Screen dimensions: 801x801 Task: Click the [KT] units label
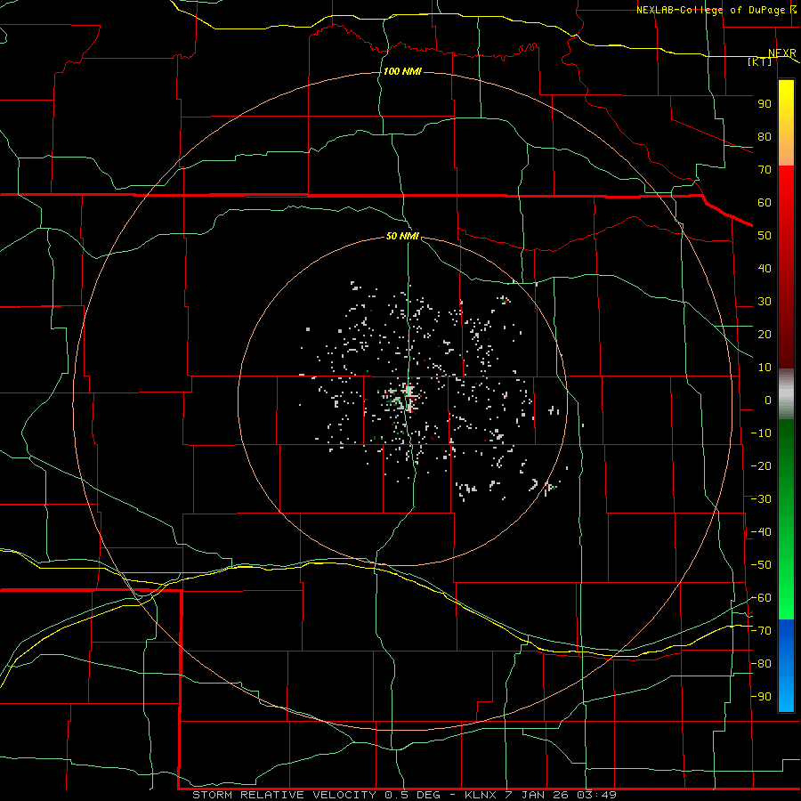point(760,61)
